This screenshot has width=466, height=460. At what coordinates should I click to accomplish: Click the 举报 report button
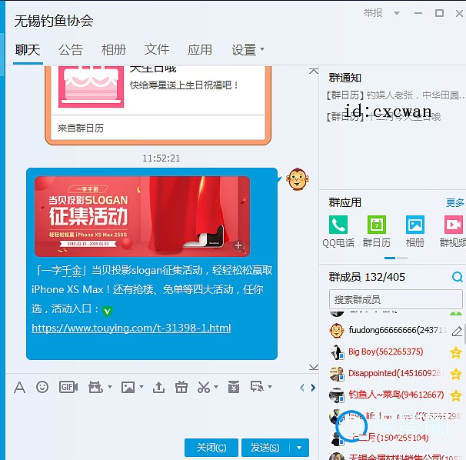click(373, 13)
